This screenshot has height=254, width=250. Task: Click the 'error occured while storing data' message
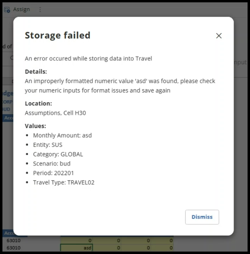[88, 58]
